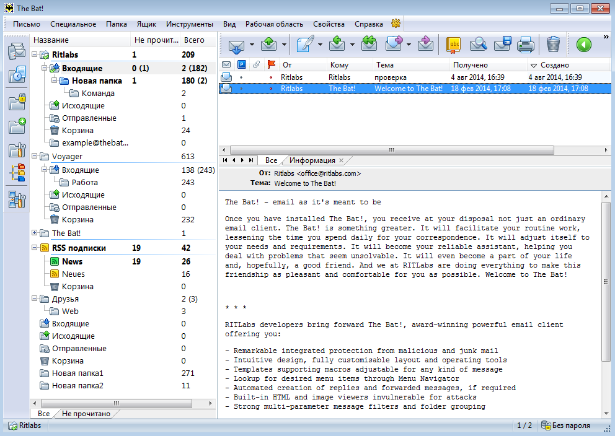The width and height of the screenshot is (615, 436).
Task: Click the Search messages magnifier icon
Action: pos(478,44)
